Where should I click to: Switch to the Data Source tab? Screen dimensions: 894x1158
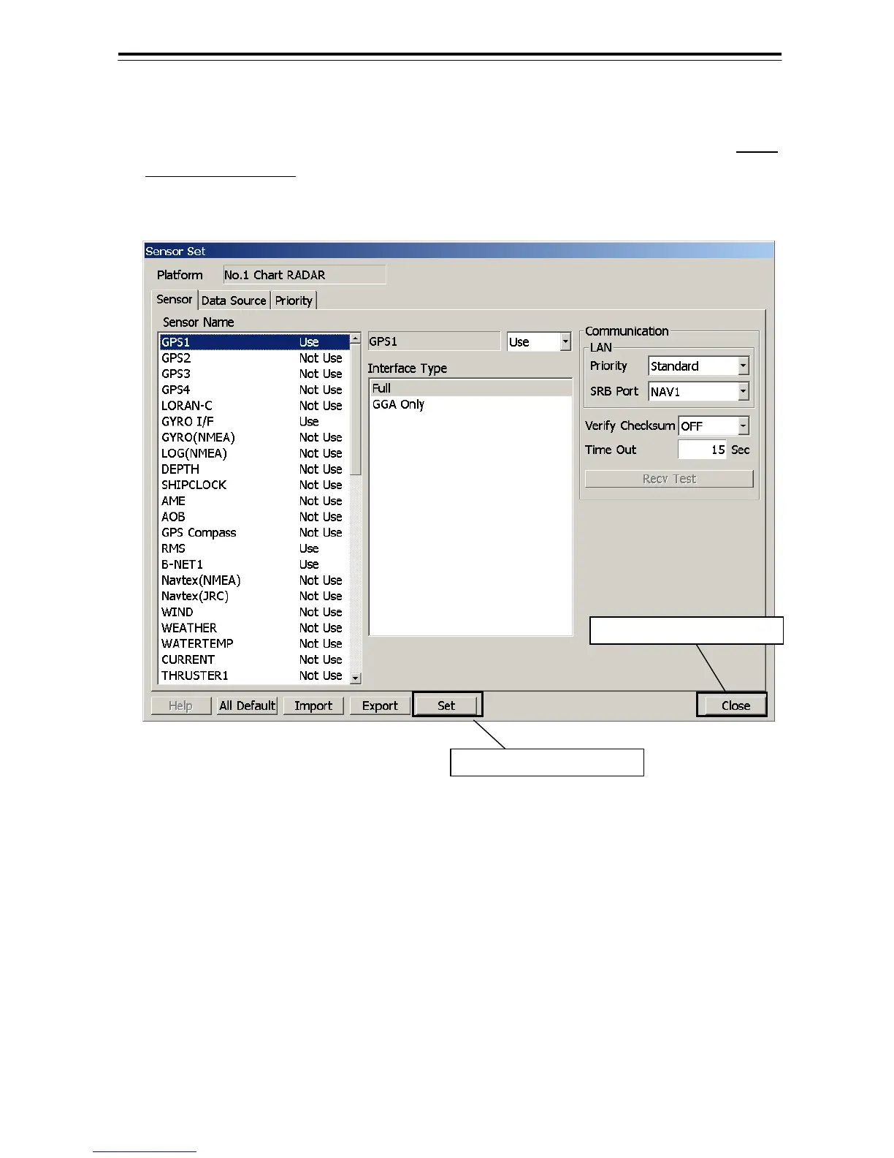point(234,300)
